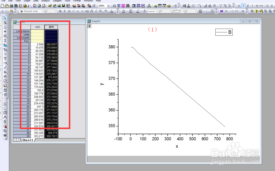
Task: Click the Print icon in the toolbar
Action: coord(114,6)
